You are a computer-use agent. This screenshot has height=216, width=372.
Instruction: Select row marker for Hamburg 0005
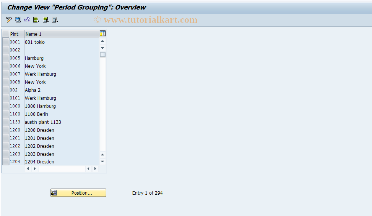pyautogui.click(x=6, y=58)
